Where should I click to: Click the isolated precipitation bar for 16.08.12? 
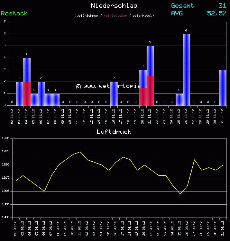pyautogui.click(x=114, y=94)
